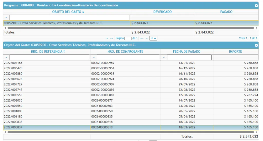
Task: Sort by DEVENGADO column header
Action: [162, 12]
